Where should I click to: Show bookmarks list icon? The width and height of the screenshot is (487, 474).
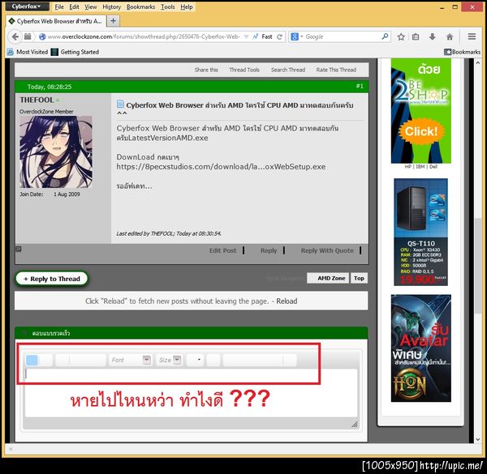(x=416, y=37)
